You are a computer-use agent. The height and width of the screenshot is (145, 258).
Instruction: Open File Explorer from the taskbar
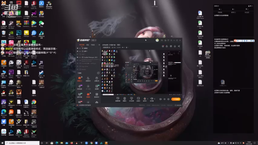pyautogui.click(x=62, y=143)
